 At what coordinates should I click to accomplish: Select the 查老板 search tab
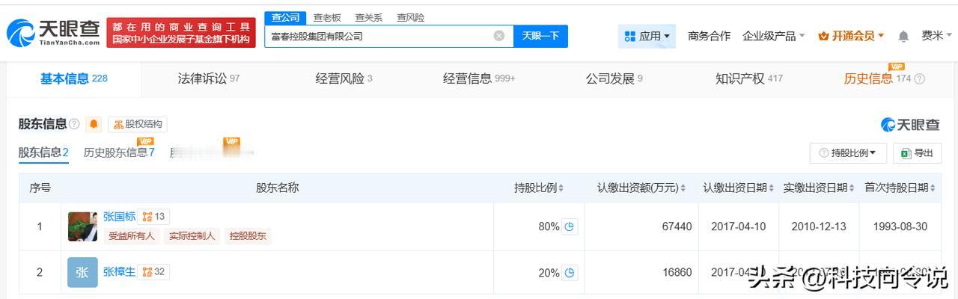(x=327, y=17)
